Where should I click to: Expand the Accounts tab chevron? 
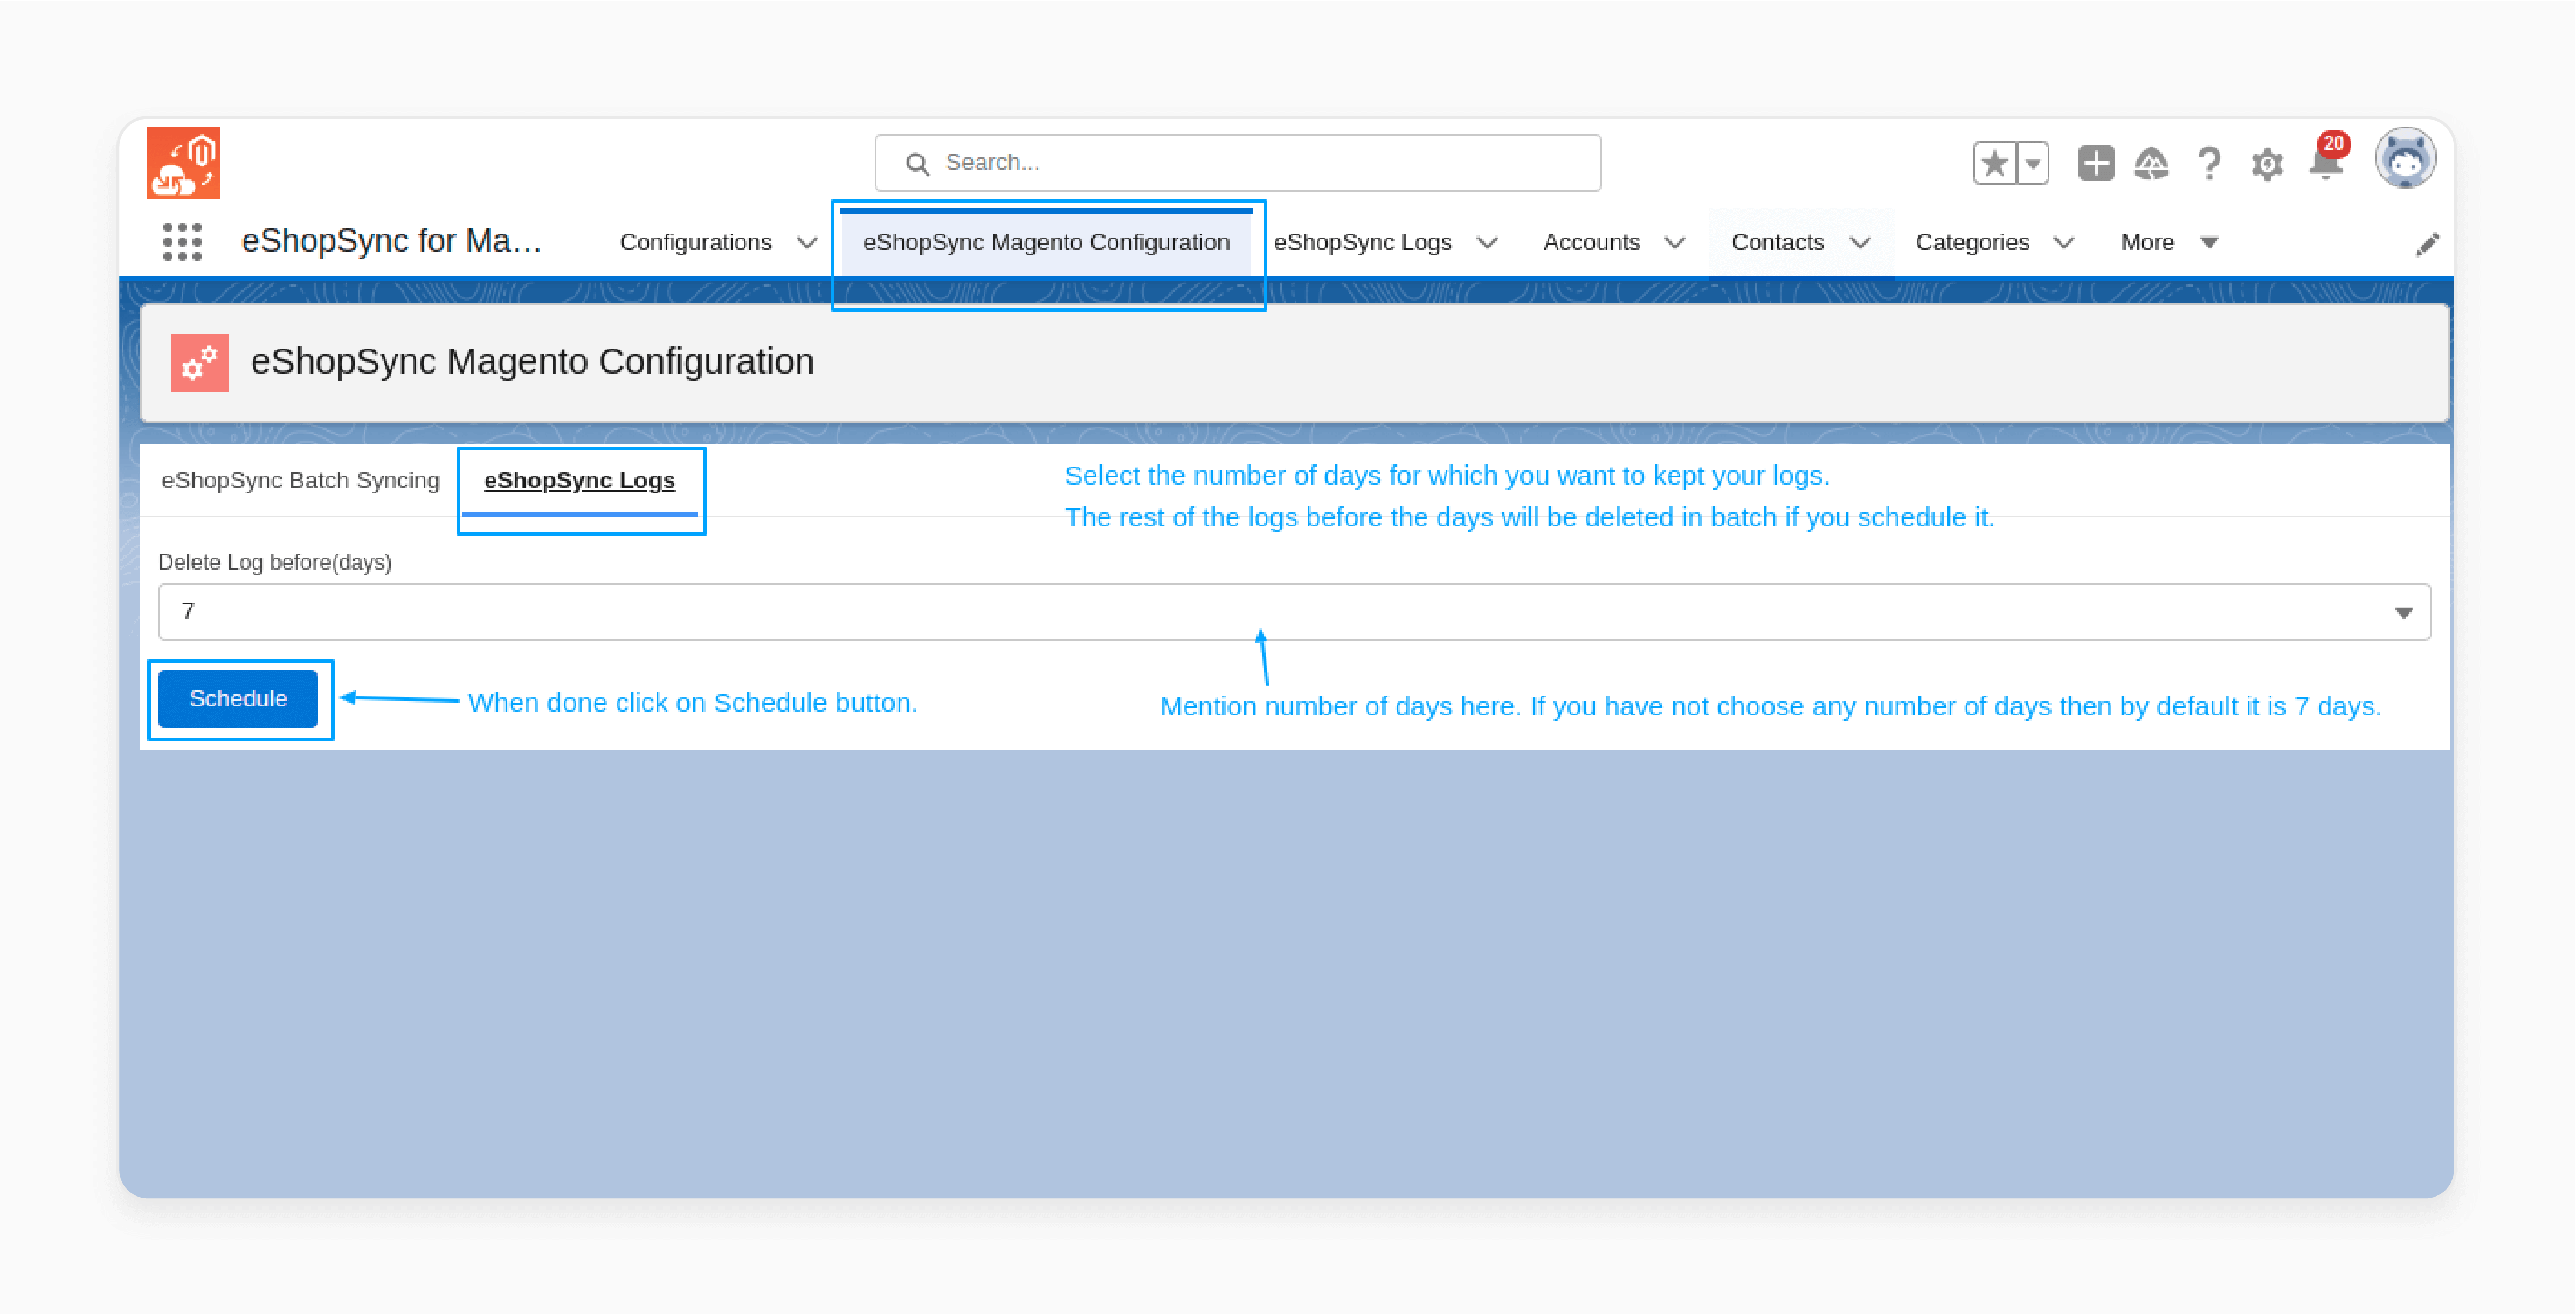pos(1675,243)
